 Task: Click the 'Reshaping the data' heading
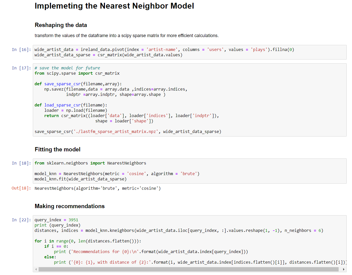pos(61,25)
